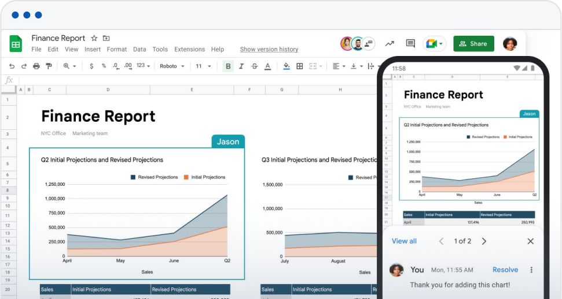This screenshot has width=562, height=299.
Task: Open the Extensions menu
Action: [x=189, y=50]
